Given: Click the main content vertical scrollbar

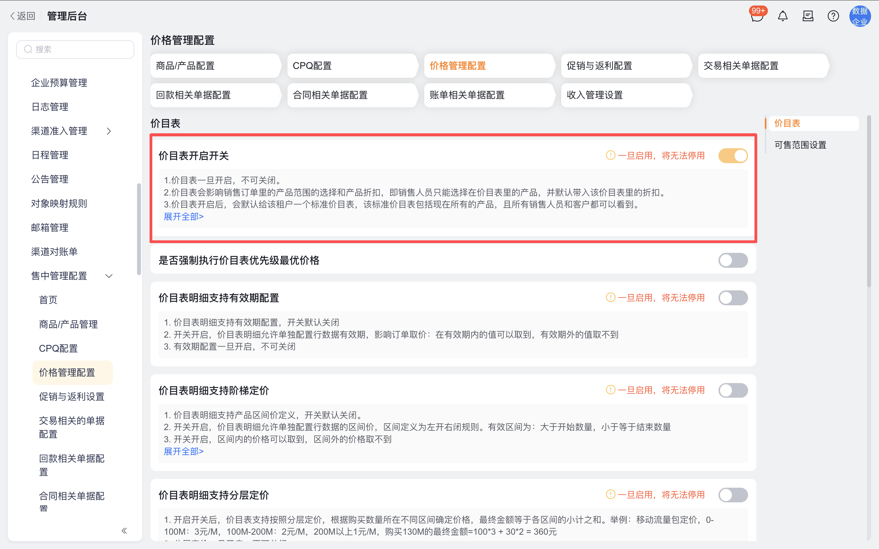Looking at the screenshot, I should coord(869,202).
